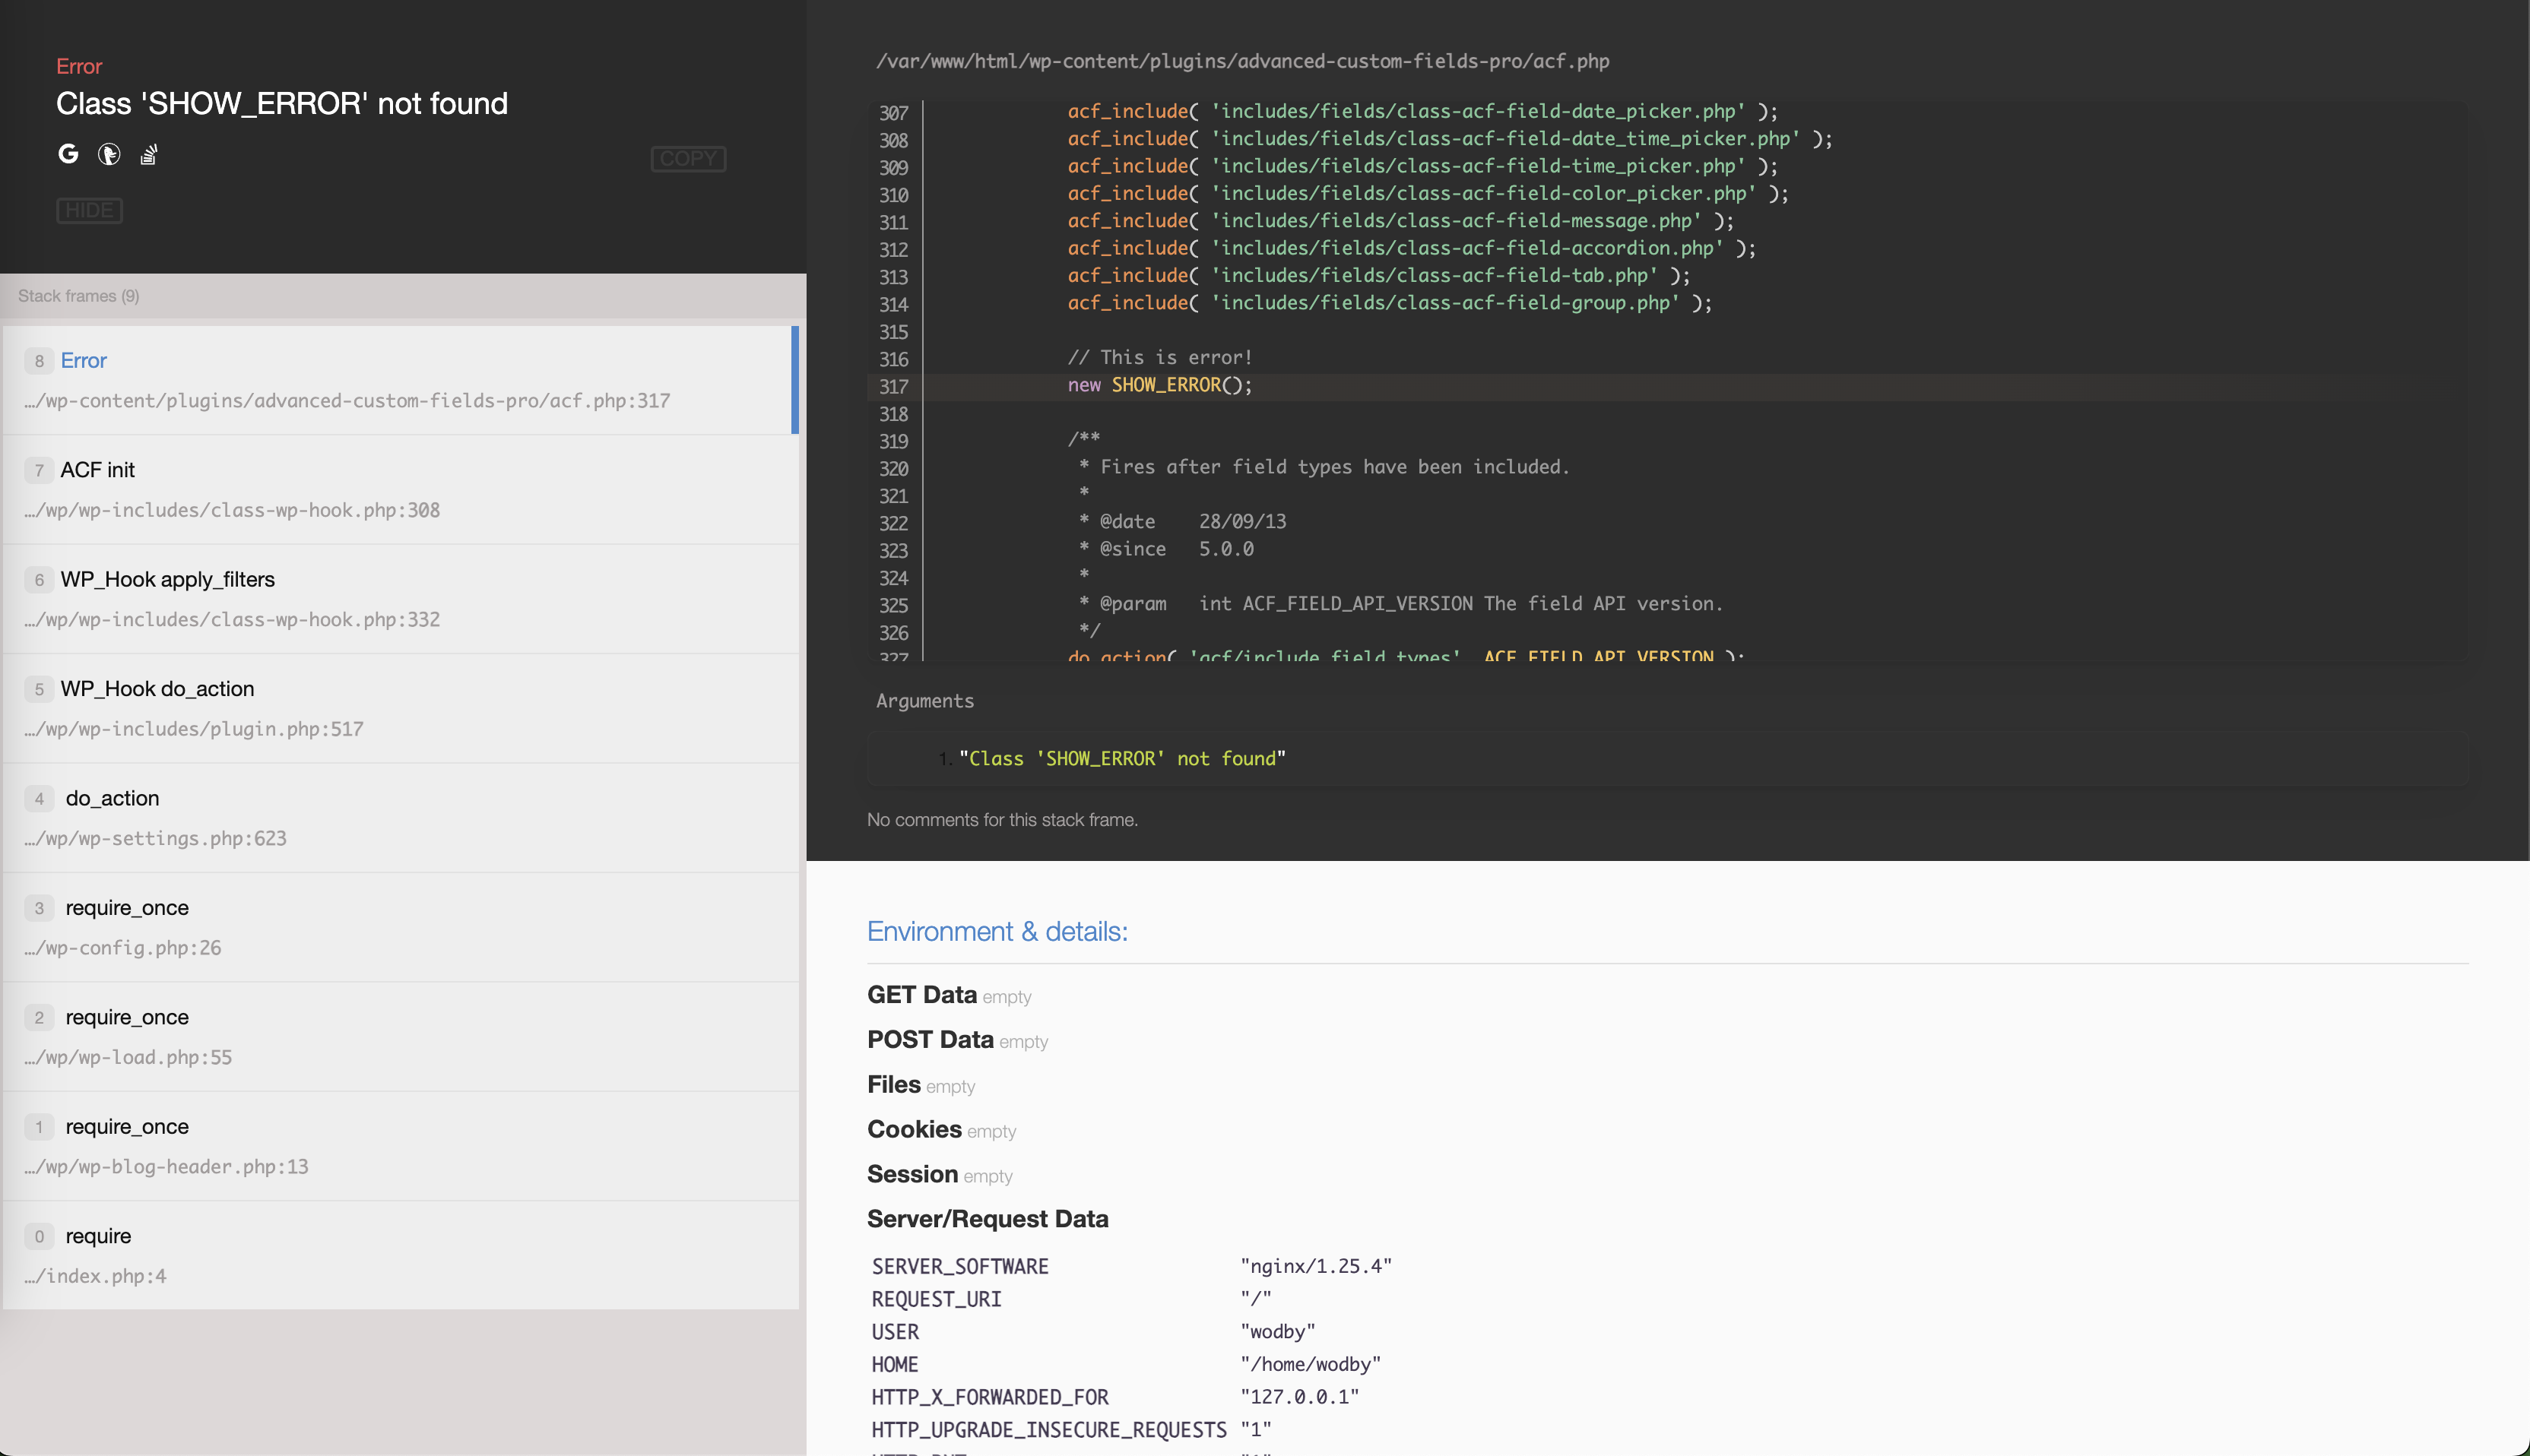
Task: Click 'No comments for this stack frame' text
Action: pos(1003,820)
